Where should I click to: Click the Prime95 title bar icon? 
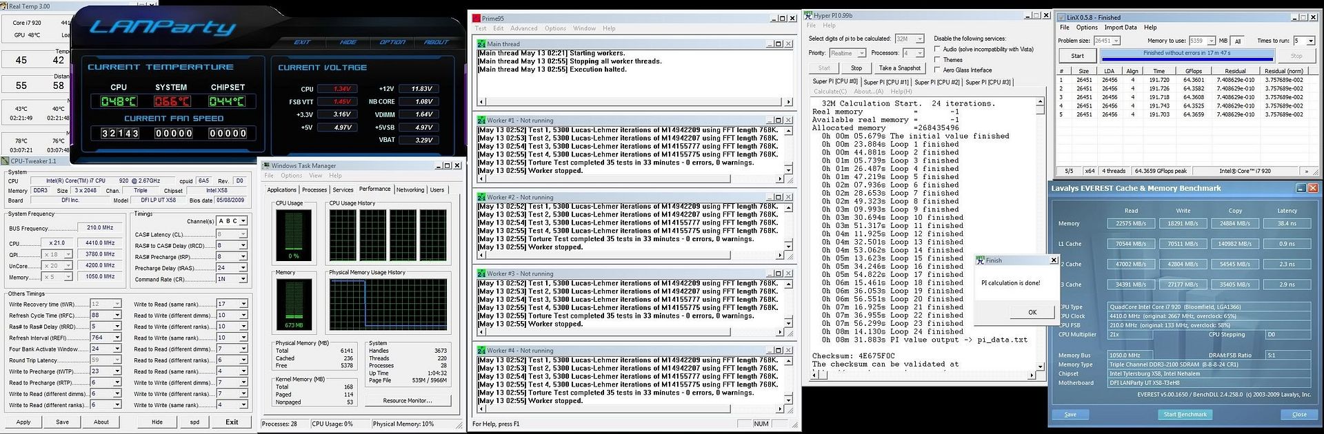476,19
